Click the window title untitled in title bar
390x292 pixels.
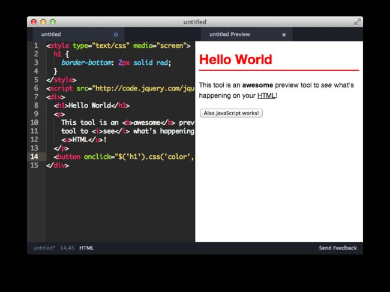195,22
